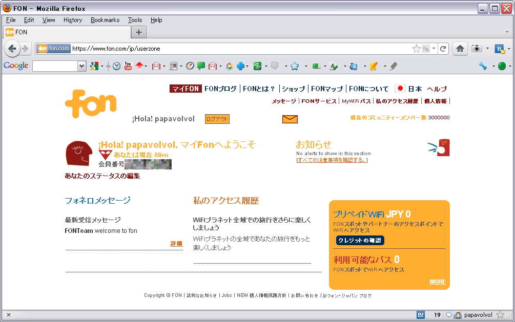Click the すべての注意事項を確認する link

(x=332, y=160)
